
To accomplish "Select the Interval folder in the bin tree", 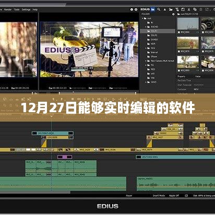I will (x=152, y=52).
